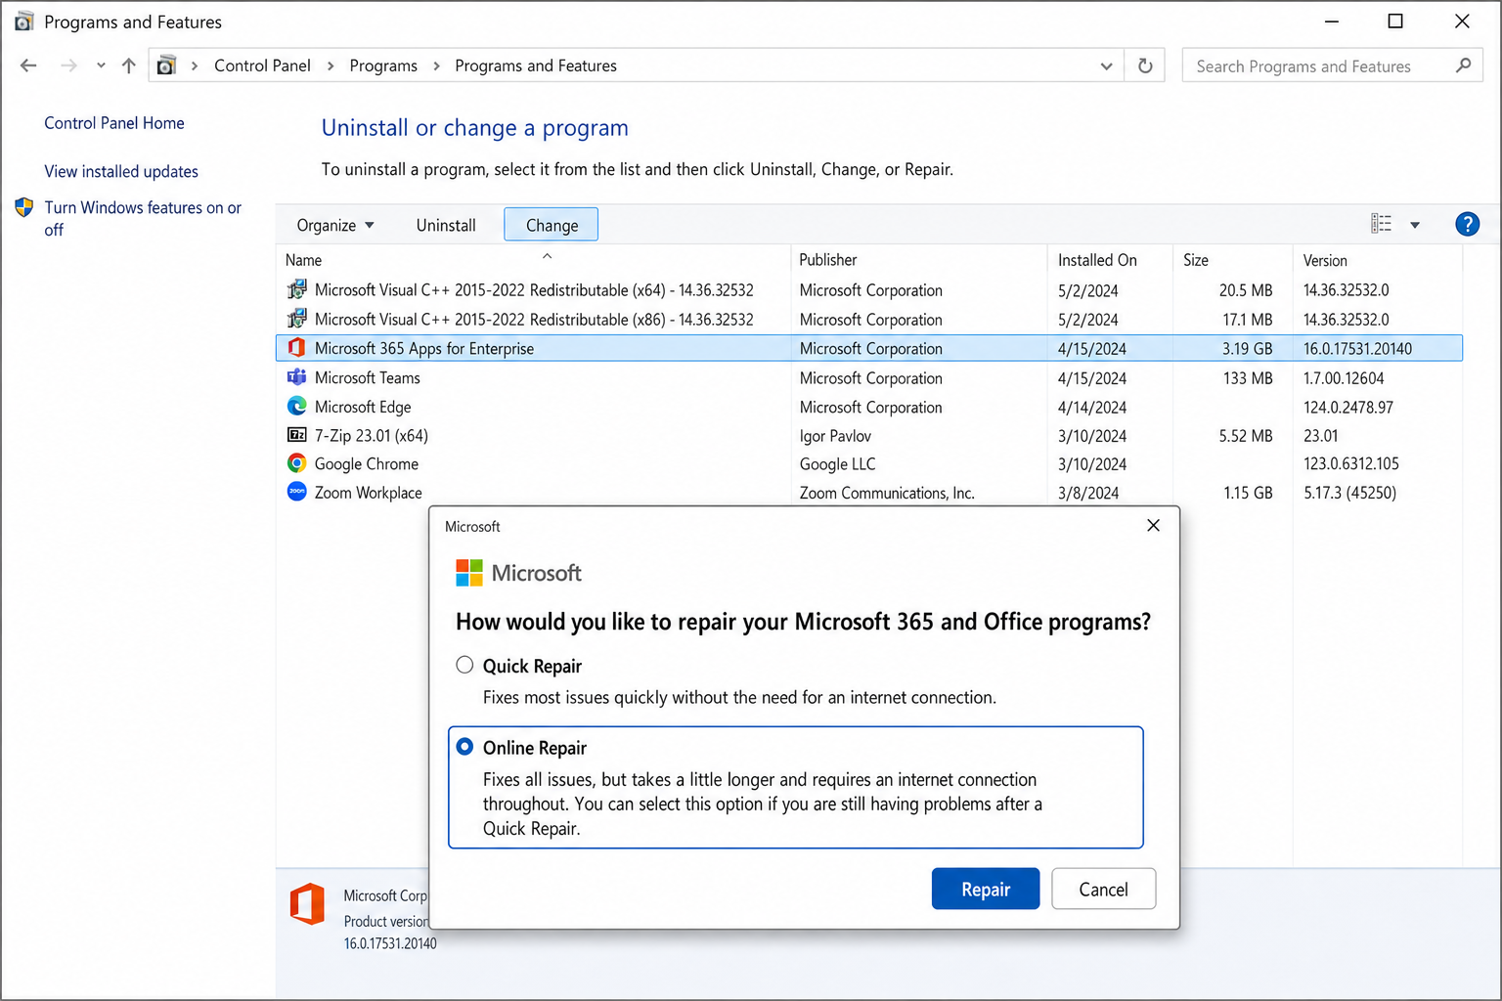Click the Microsoft Edge icon
The image size is (1502, 1001).
click(297, 406)
